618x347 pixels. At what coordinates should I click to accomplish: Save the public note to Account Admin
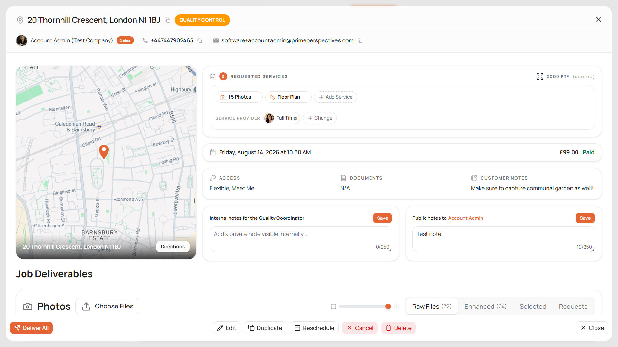pyautogui.click(x=585, y=218)
